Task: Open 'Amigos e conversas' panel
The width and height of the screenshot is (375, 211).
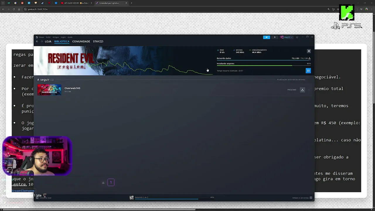Action: pos(302,198)
